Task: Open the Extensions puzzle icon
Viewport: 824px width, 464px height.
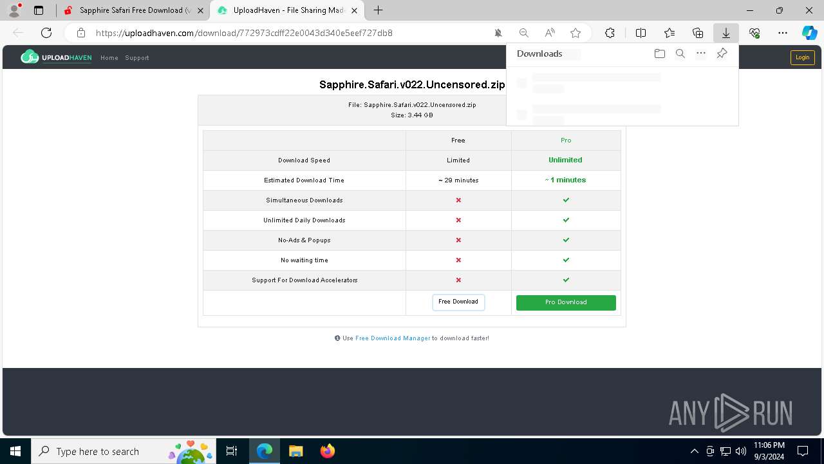Action: (x=610, y=33)
